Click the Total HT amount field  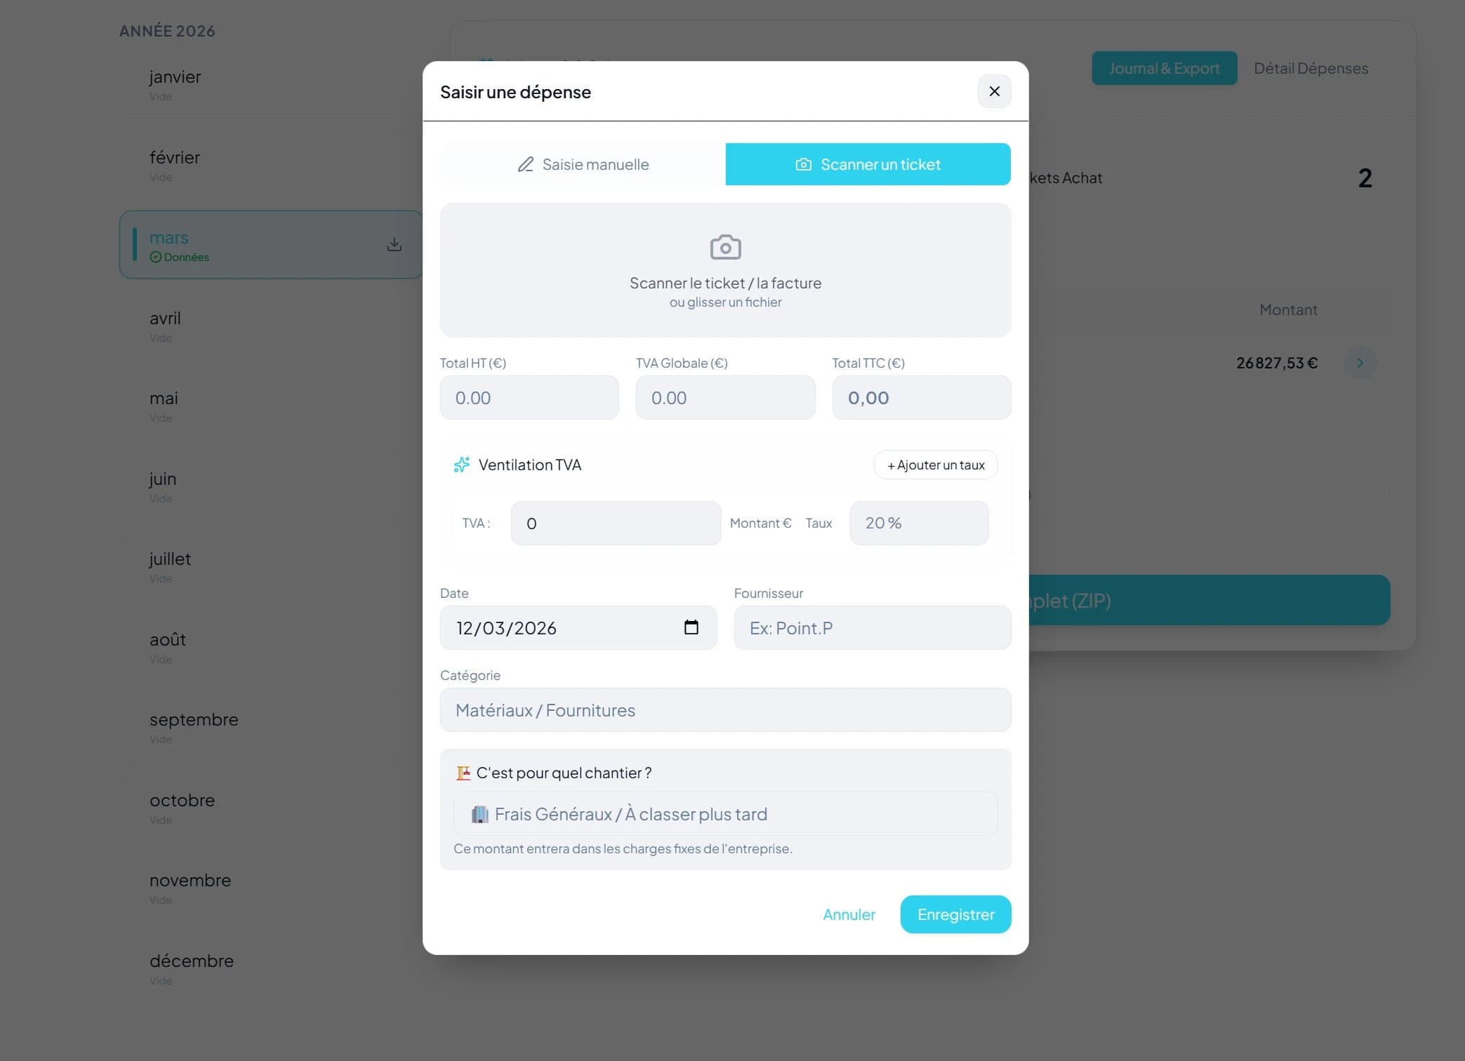tap(529, 398)
